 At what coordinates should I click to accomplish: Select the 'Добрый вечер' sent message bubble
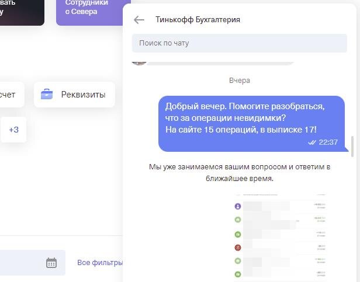coord(252,124)
